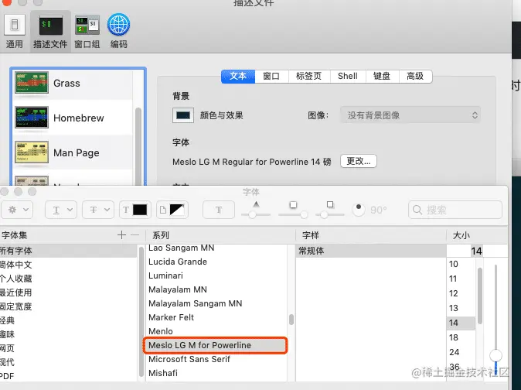Select the PDF collection

pos(68,376)
